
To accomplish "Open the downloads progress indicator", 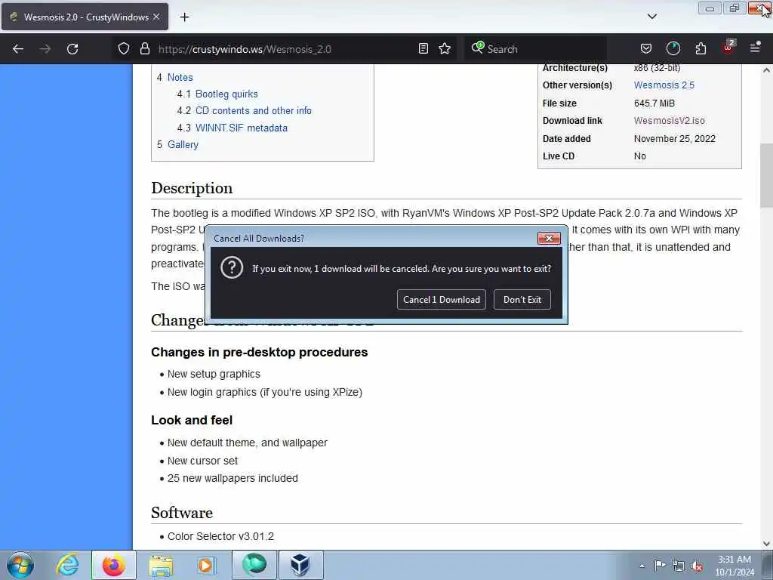I will [673, 48].
